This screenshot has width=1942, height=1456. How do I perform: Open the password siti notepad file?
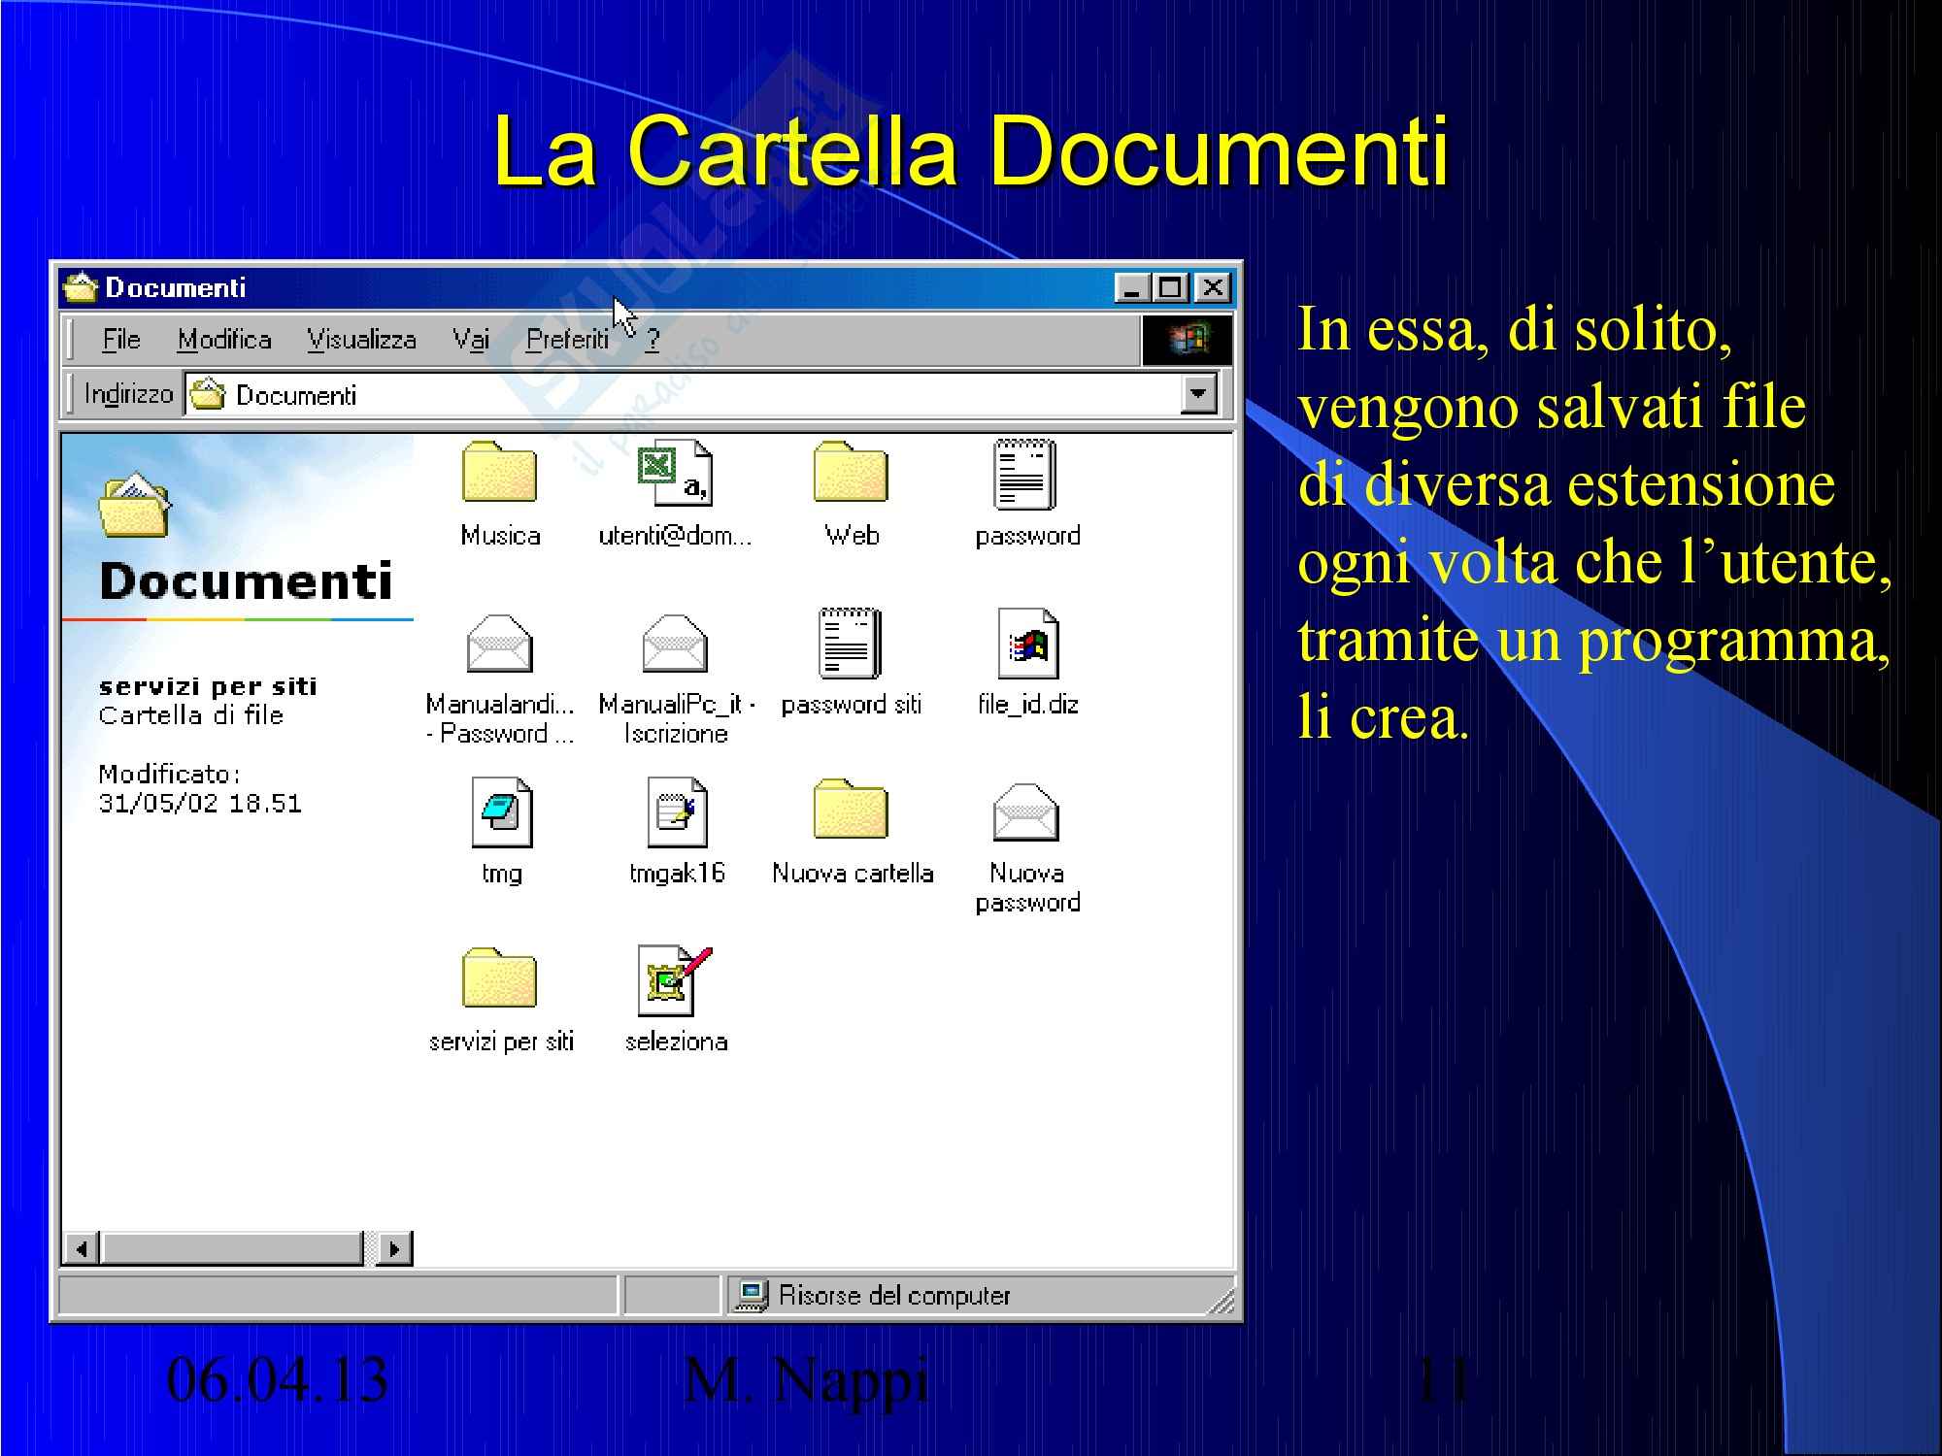point(851,644)
